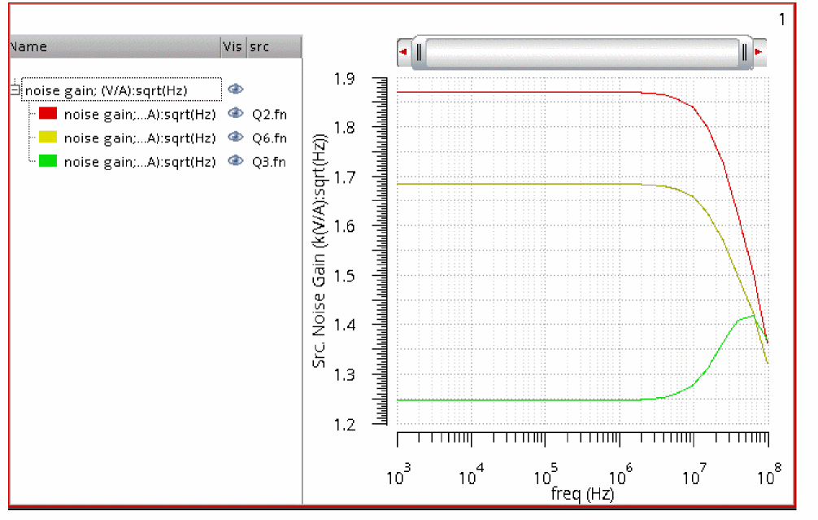Click the 10^3 x-axis tick label
818x520 pixels.
pyautogui.click(x=398, y=474)
